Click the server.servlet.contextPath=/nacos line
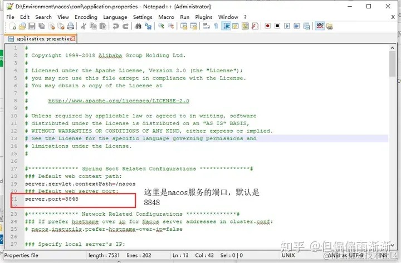Screen dimensions: 401x263 click(x=80, y=184)
